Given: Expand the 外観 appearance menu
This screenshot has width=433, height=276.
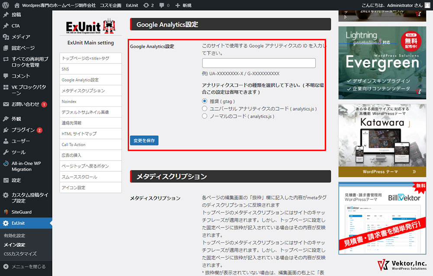Looking at the screenshot, I should click(x=16, y=119).
